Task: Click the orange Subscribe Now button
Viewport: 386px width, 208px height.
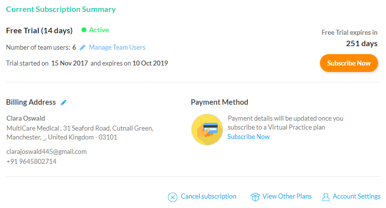Action: click(349, 63)
